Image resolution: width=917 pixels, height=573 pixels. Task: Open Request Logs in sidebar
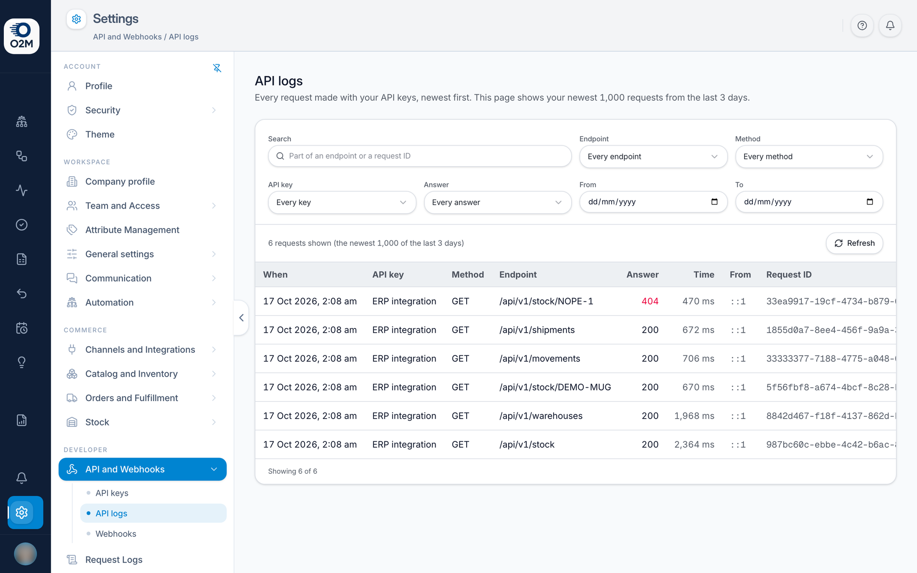tap(142, 560)
